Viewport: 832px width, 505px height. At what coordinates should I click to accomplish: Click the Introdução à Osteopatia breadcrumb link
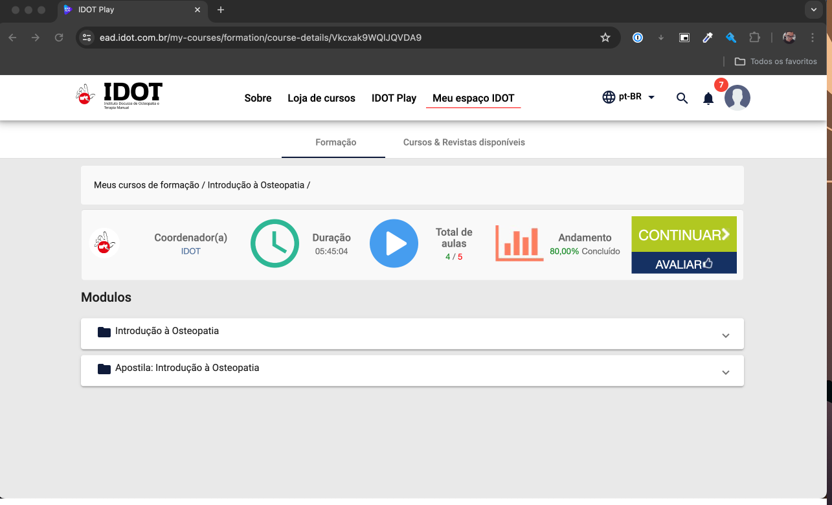coord(256,185)
